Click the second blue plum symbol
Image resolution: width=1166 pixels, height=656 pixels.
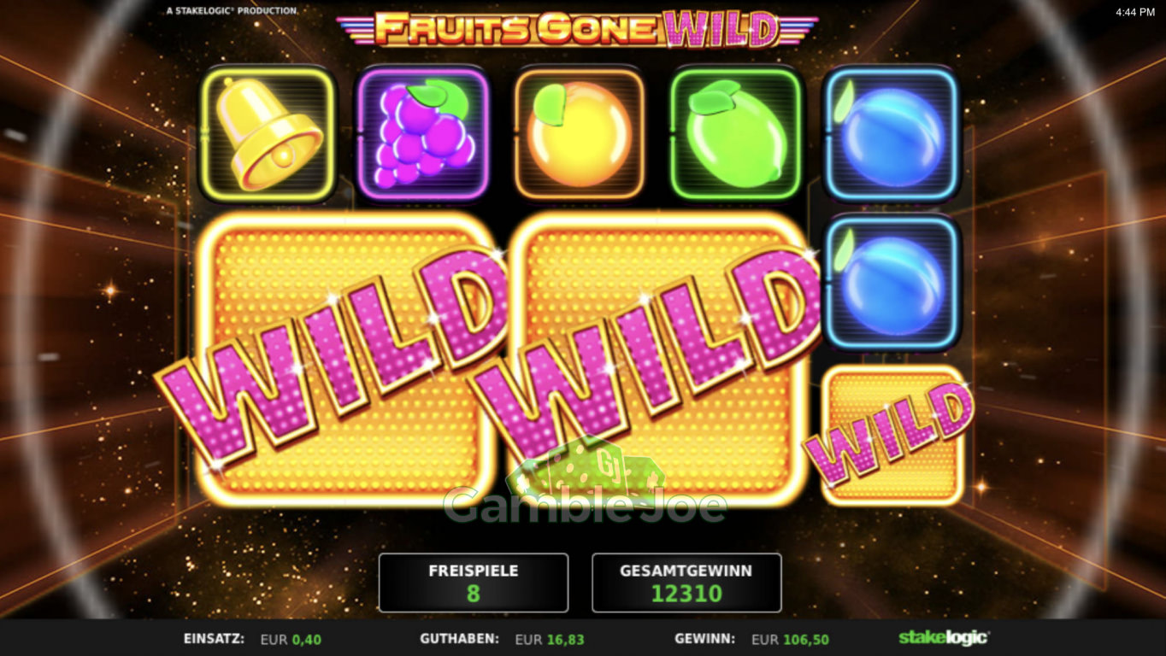892,283
